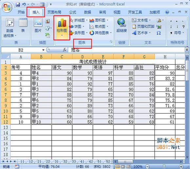This screenshot has height=169, width=190.
Task: Switch to the 开始 (Home) tab
Action: pos(21,12)
